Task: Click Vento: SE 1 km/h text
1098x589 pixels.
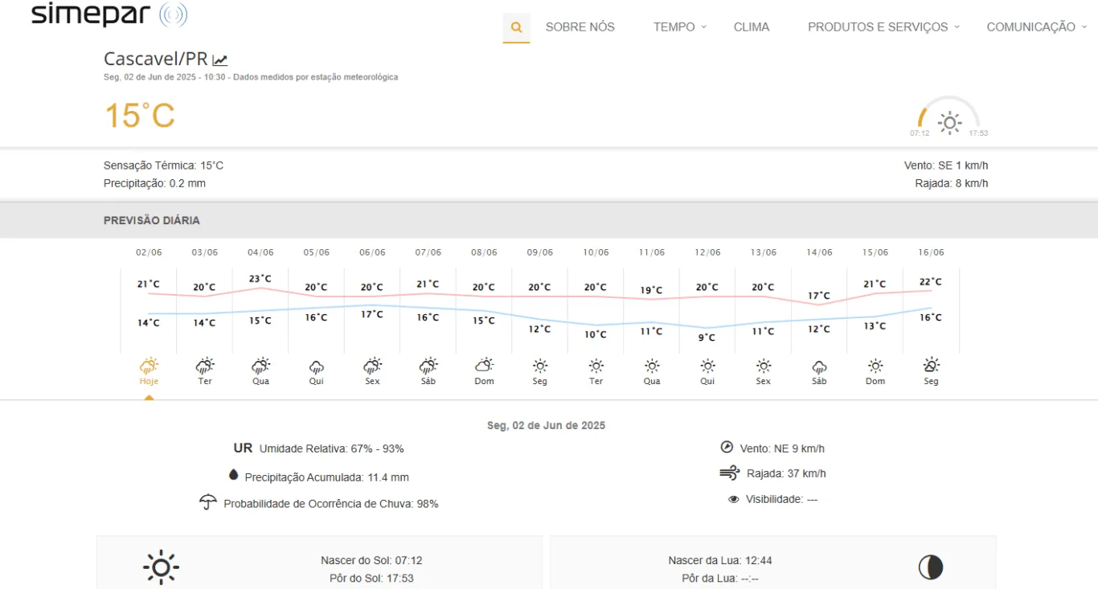Action: 946,166
